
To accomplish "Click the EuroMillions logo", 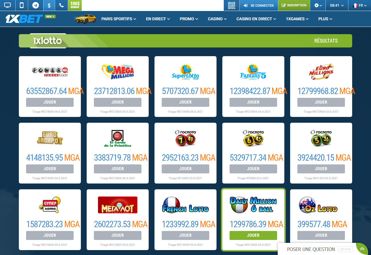I will [321, 71].
